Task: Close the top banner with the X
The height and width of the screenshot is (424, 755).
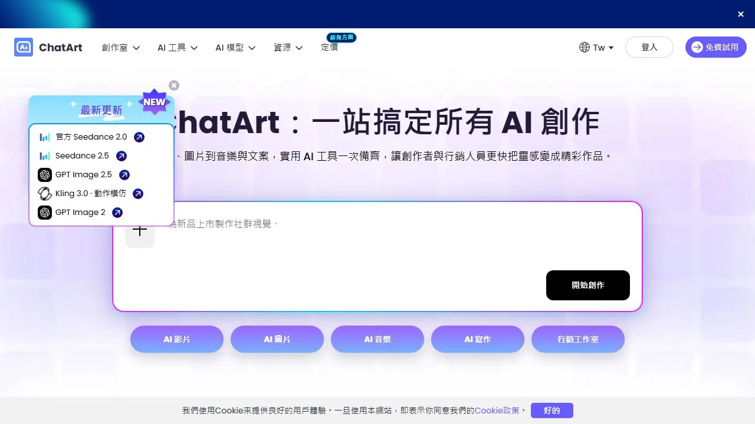Action: pos(741,14)
